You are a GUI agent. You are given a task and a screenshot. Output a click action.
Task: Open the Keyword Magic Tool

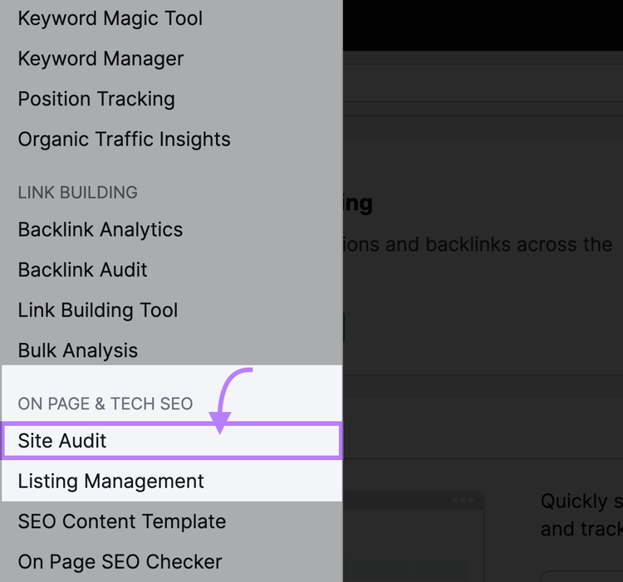(110, 18)
